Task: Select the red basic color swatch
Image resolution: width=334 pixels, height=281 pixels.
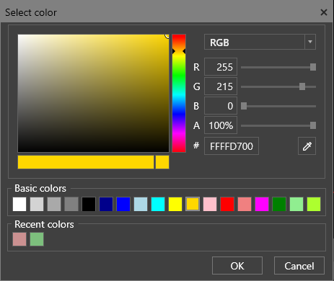Action: [227, 204]
